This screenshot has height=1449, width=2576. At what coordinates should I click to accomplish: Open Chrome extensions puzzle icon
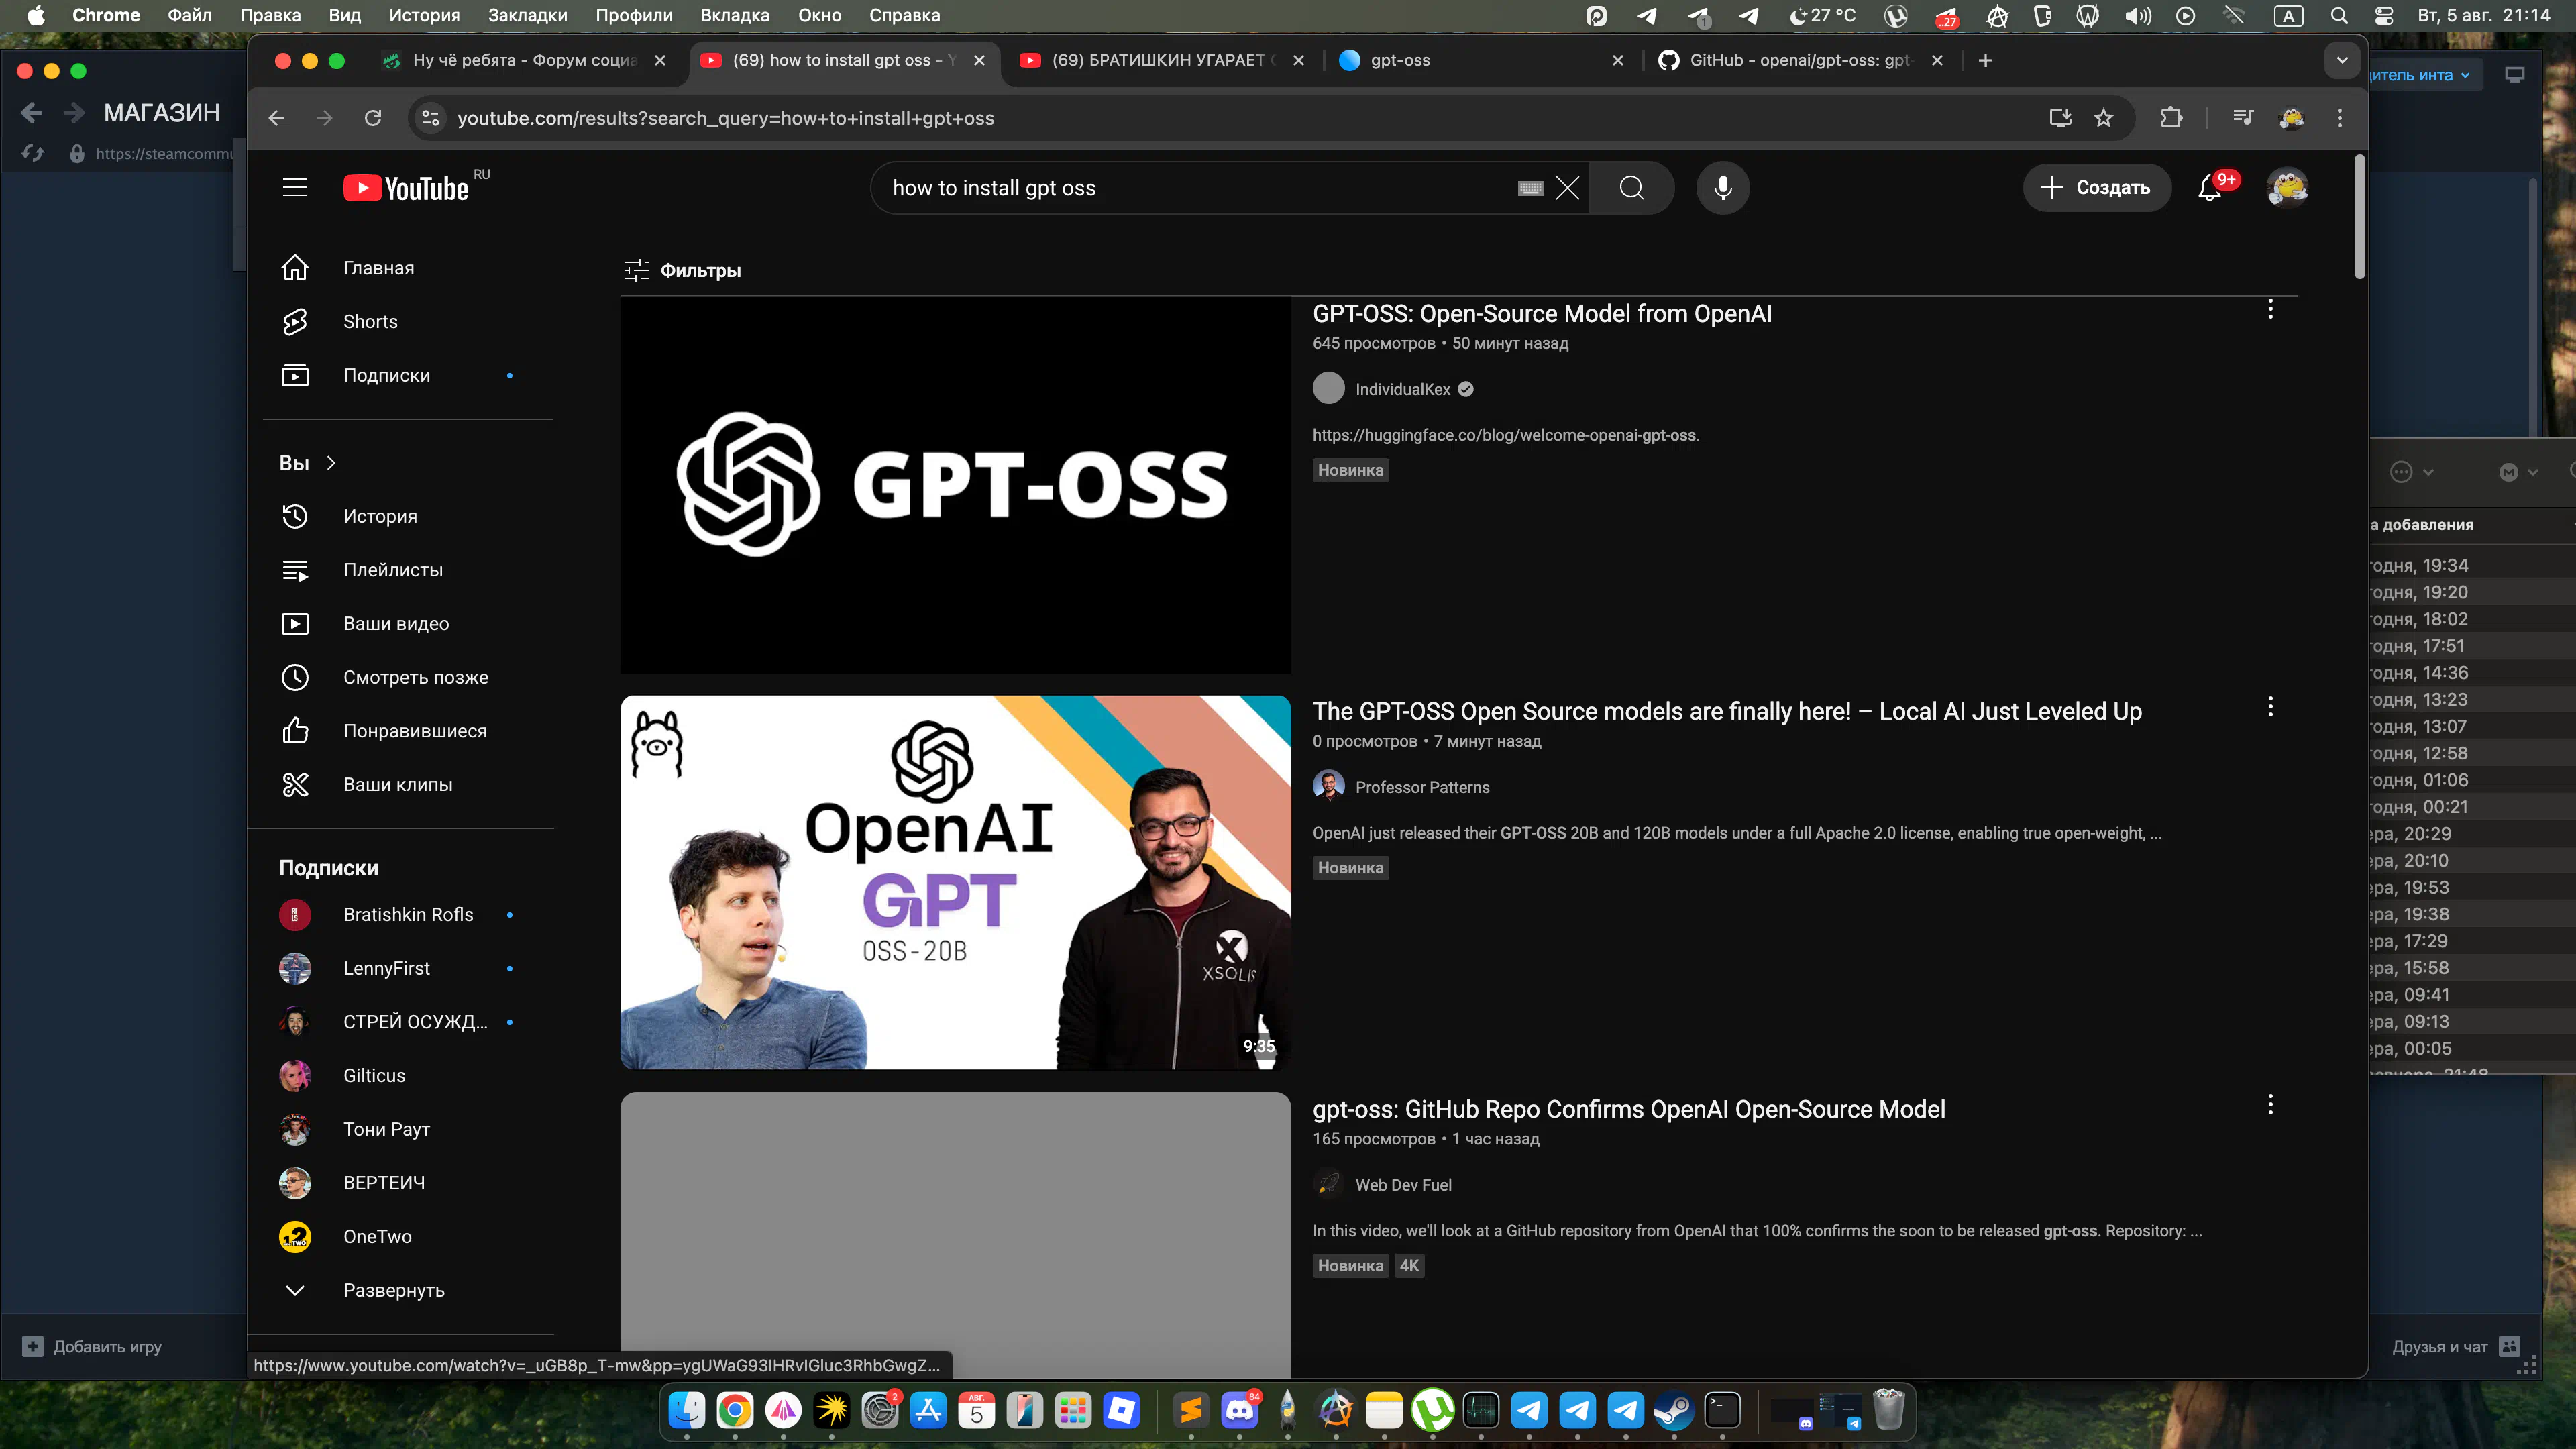(x=2171, y=118)
